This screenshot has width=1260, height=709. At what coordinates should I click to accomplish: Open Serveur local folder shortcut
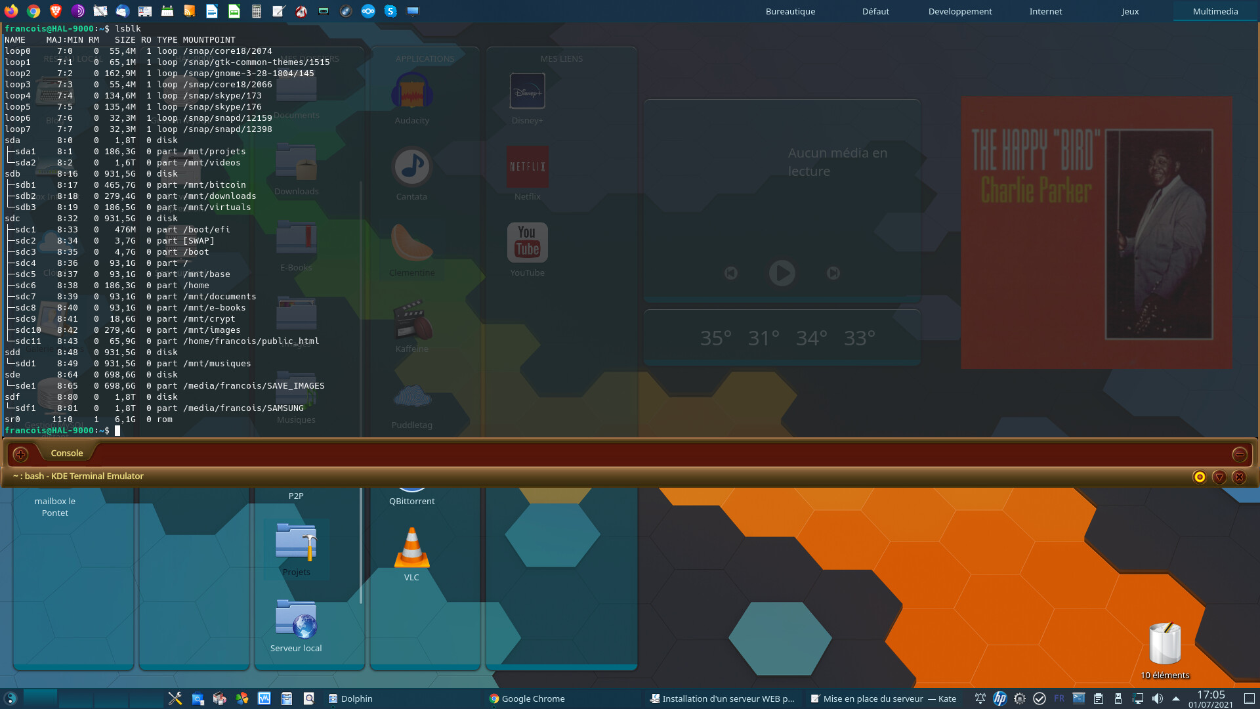296,619
